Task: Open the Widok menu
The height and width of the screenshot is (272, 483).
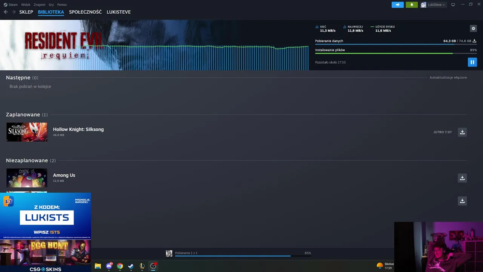Action: click(26, 5)
